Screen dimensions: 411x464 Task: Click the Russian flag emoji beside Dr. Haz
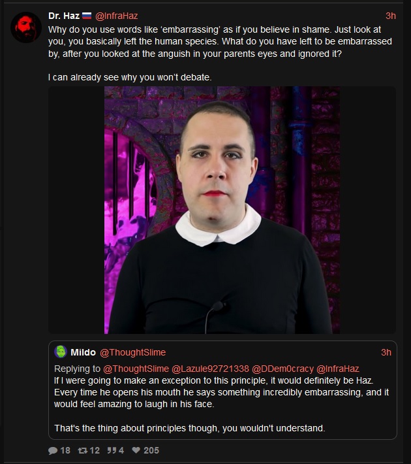click(87, 16)
